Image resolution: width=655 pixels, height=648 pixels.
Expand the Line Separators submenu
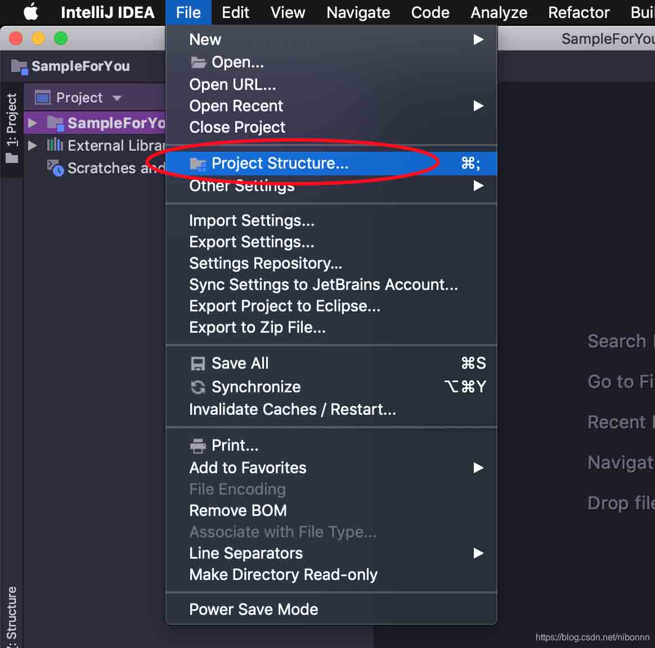(331, 553)
